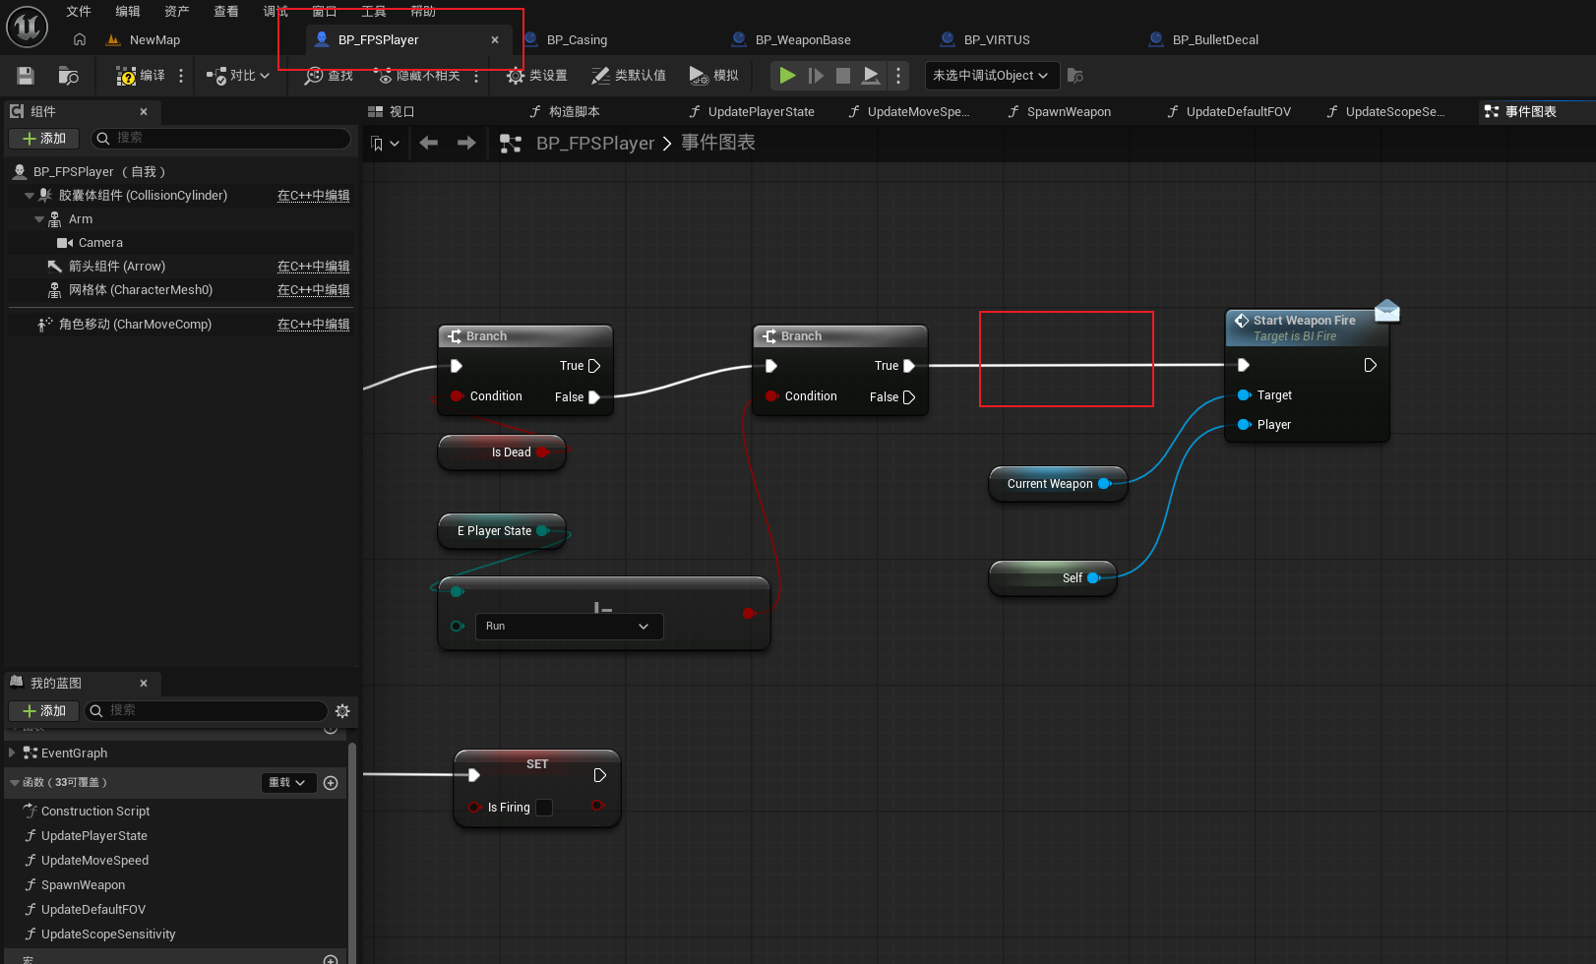Compile the blueprint with 编译 button
The image size is (1596, 964).
(141, 76)
